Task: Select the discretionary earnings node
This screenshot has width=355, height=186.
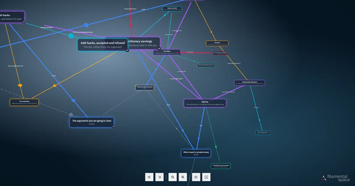Action: coord(143,43)
